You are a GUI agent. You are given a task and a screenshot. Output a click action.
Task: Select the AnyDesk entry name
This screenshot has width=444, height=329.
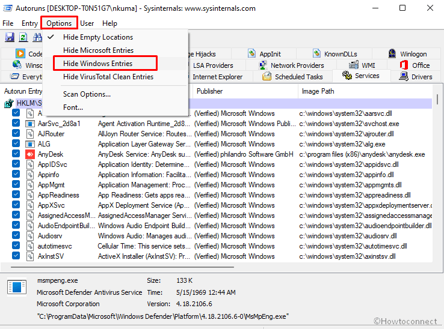(x=51, y=154)
